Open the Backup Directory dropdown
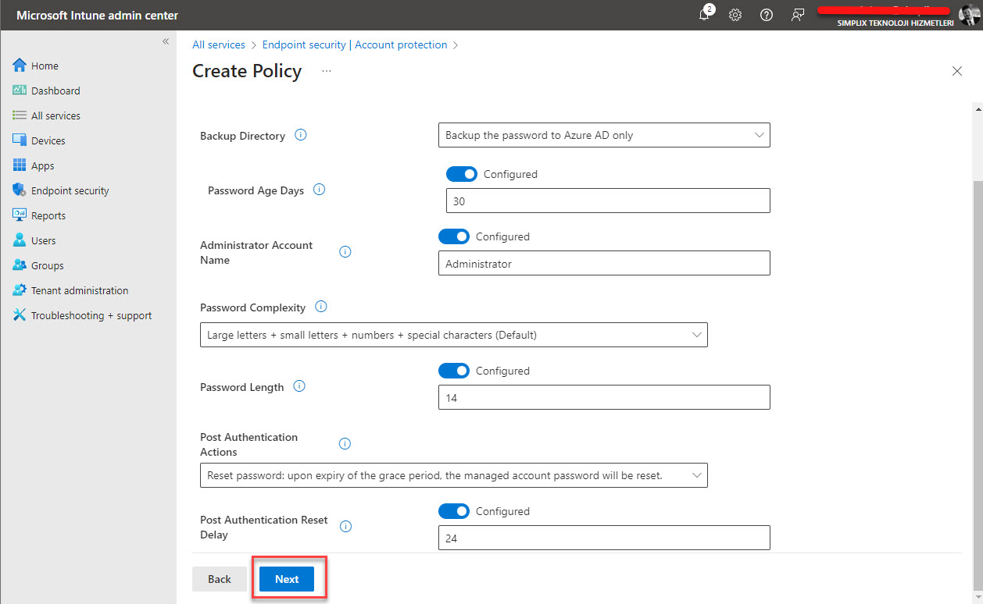This screenshot has width=983, height=604. point(604,135)
